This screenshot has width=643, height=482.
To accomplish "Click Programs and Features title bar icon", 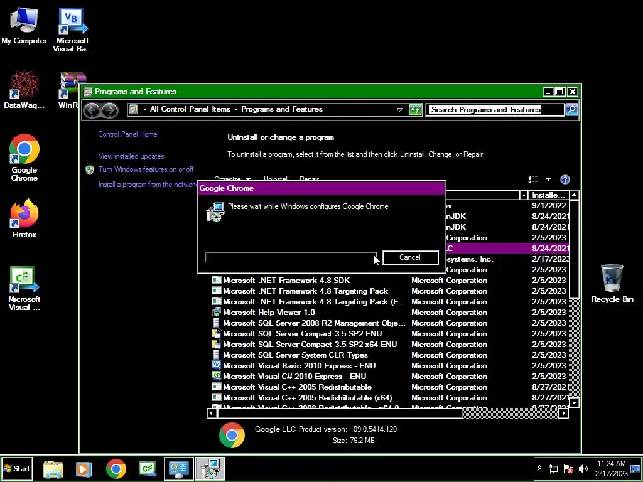I will (x=88, y=92).
